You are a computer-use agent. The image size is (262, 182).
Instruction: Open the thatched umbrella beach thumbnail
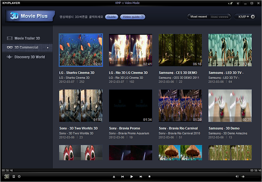(180, 153)
